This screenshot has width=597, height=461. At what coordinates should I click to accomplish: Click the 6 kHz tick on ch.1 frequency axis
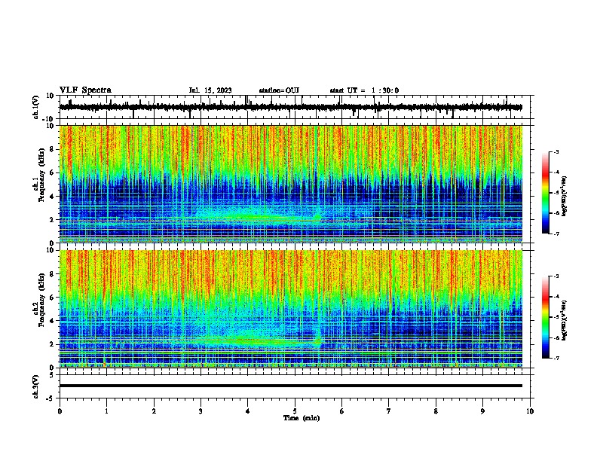[x=52, y=172]
